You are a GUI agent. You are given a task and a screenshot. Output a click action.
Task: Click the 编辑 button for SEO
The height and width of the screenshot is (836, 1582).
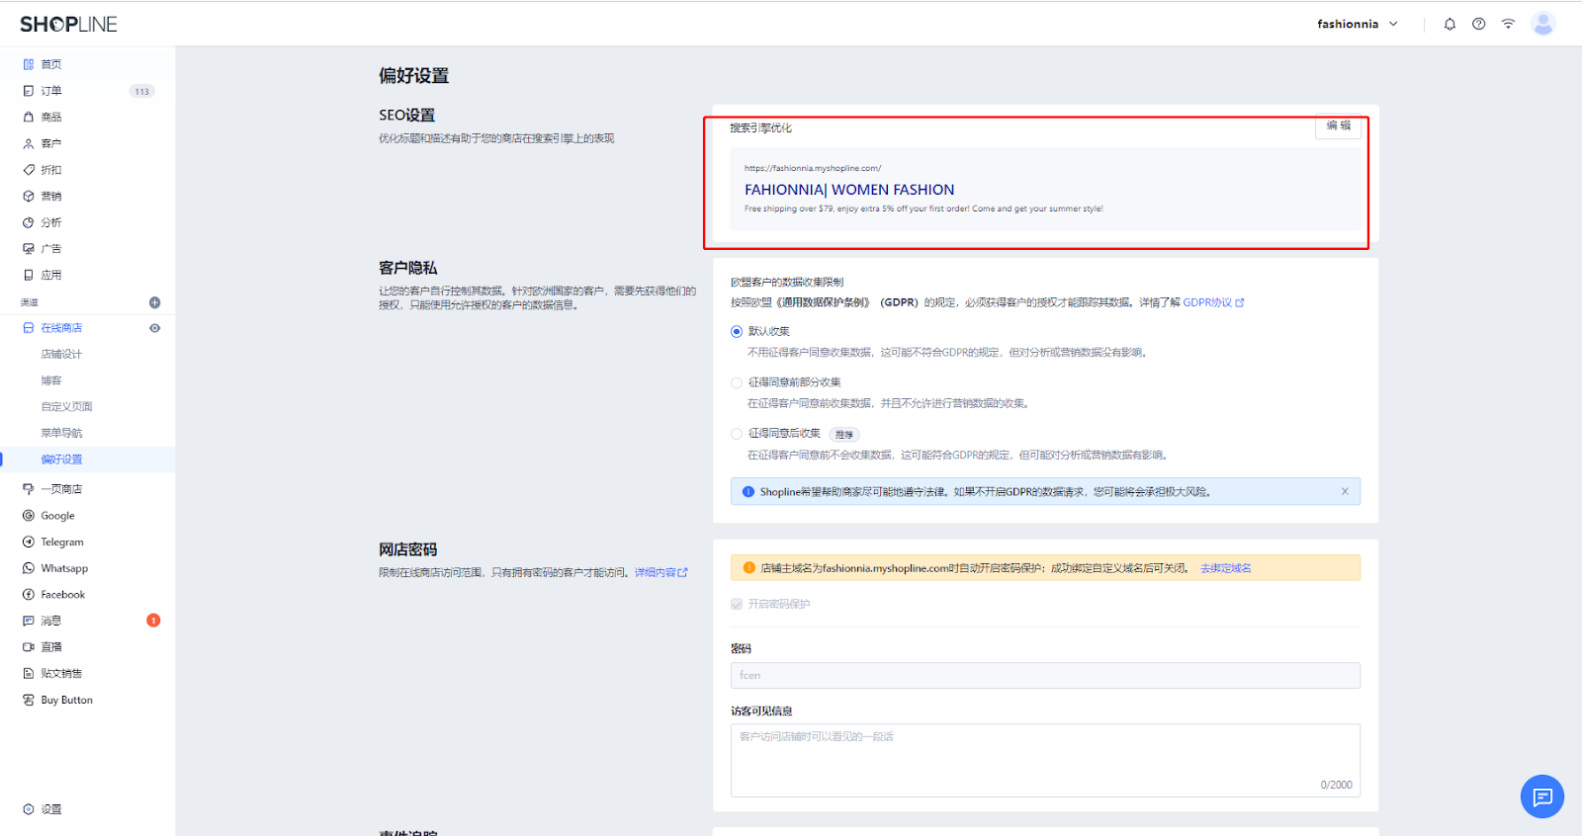[x=1338, y=126]
